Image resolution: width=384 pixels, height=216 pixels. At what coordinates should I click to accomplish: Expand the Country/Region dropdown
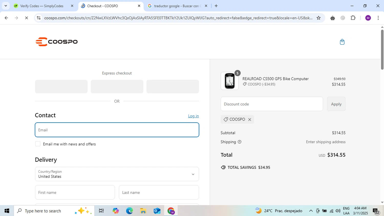117,174
